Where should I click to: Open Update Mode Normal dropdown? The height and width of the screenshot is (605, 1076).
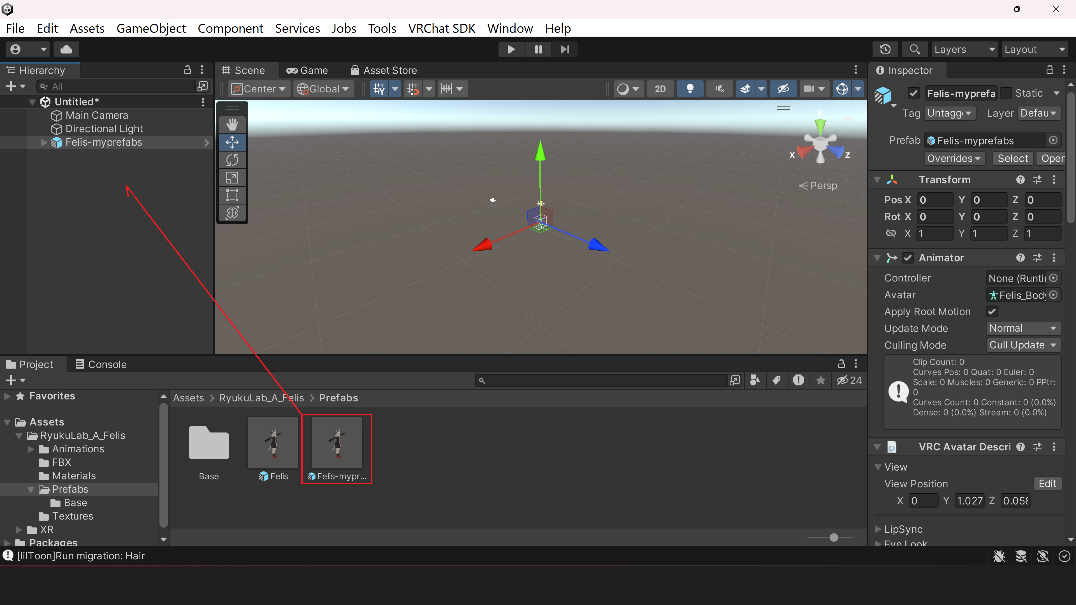point(1023,328)
